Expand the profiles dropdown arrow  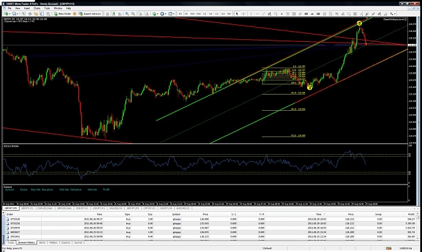click(x=18, y=14)
